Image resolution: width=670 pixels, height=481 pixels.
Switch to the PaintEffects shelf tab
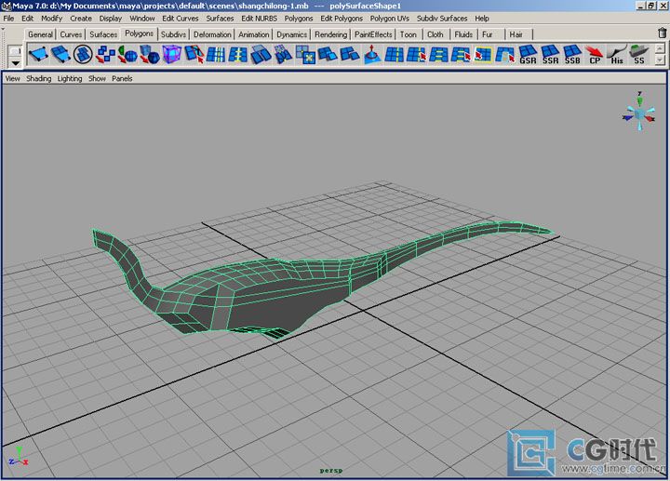(373, 34)
